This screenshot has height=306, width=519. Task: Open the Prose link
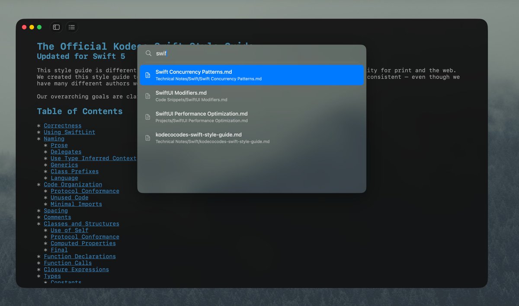[x=59, y=145]
